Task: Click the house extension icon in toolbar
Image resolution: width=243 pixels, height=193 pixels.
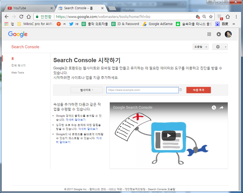Action: 228,17
